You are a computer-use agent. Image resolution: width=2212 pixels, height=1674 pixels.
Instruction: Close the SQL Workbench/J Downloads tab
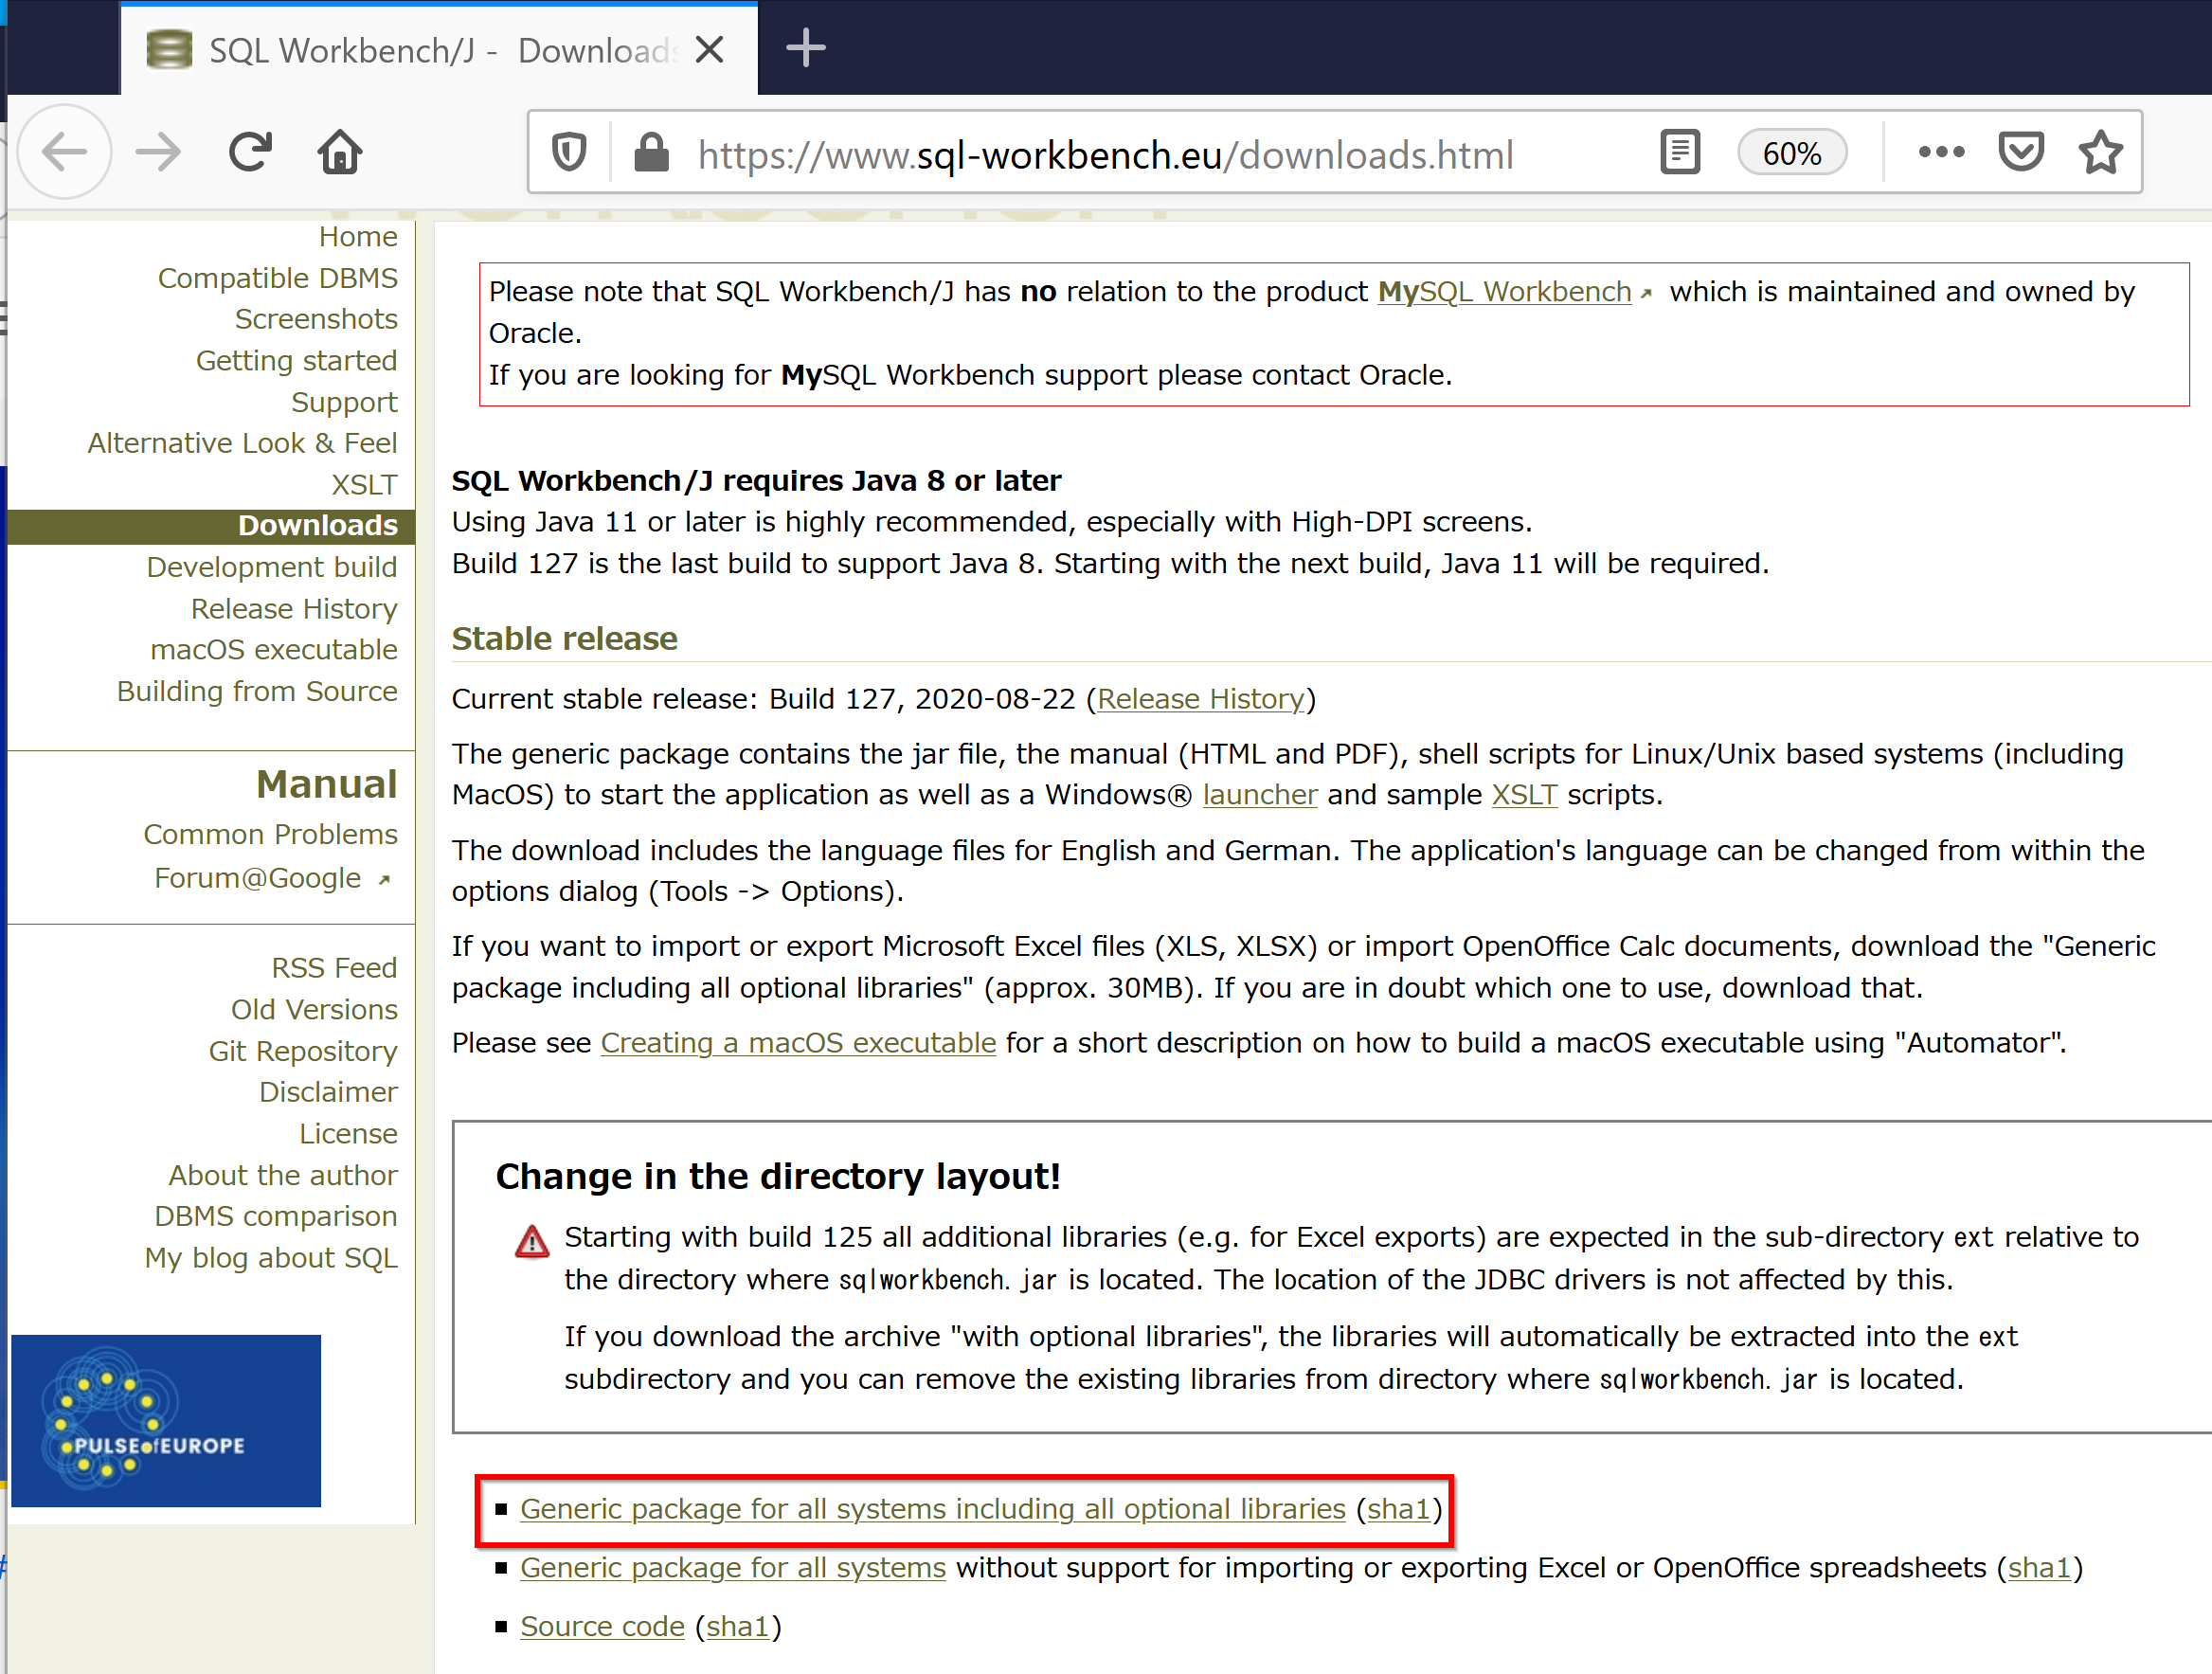pyautogui.click(x=710, y=50)
